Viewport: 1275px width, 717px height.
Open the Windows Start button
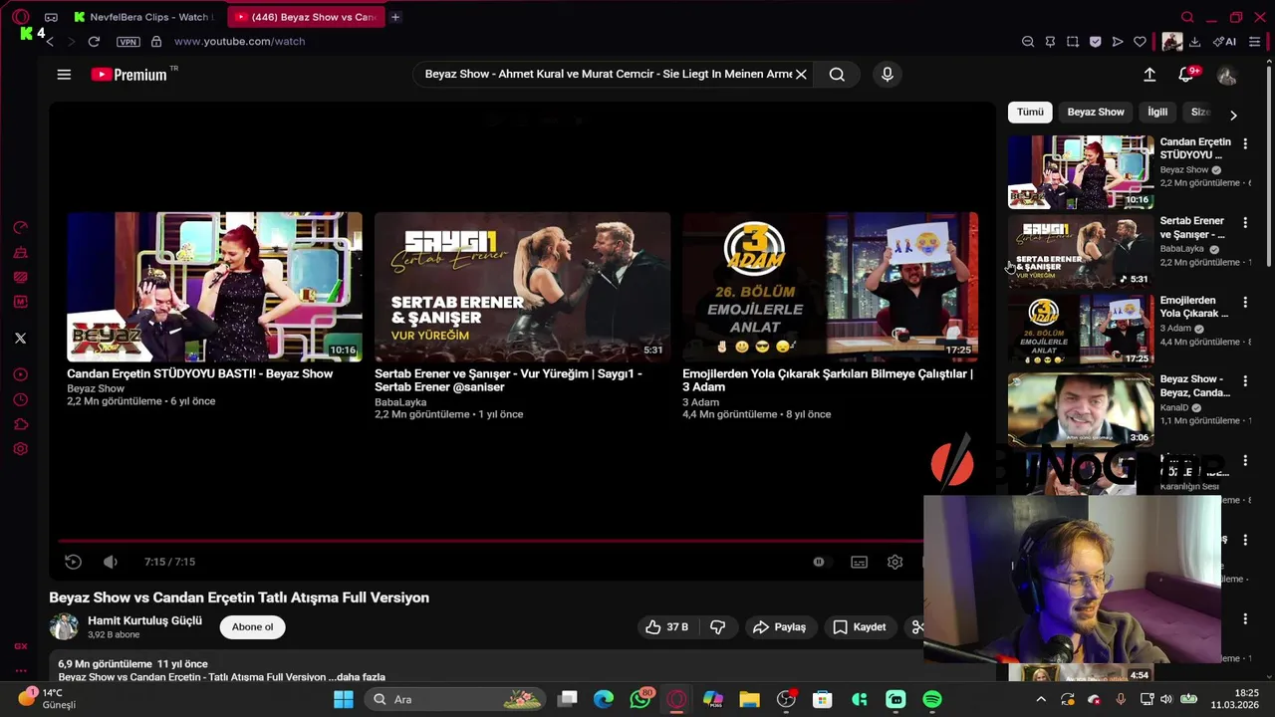343,700
